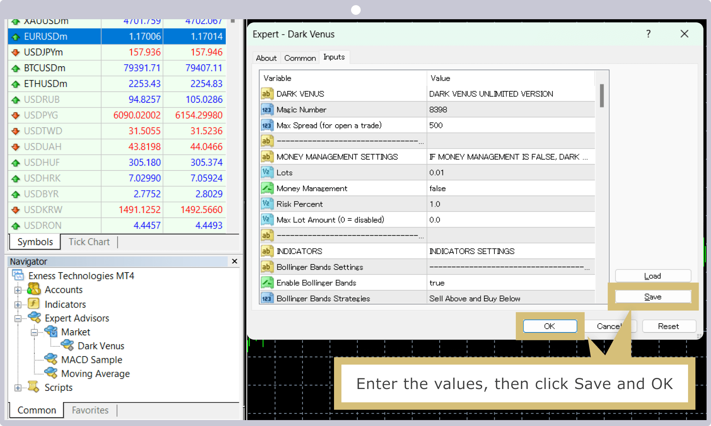Click the boolean icon beside Enable Bollinger Bands
The height and width of the screenshot is (426, 711).
(x=267, y=283)
